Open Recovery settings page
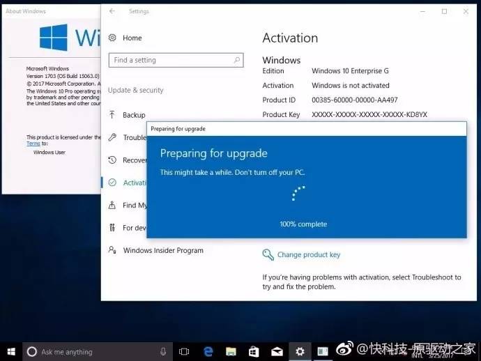The width and height of the screenshot is (481, 361). 134,160
